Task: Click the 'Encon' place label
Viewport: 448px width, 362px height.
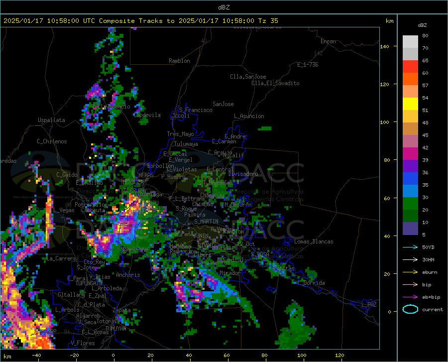Action: (x=328, y=41)
